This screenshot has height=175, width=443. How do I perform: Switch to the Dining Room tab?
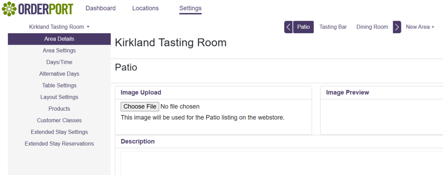[x=372, y=27]
